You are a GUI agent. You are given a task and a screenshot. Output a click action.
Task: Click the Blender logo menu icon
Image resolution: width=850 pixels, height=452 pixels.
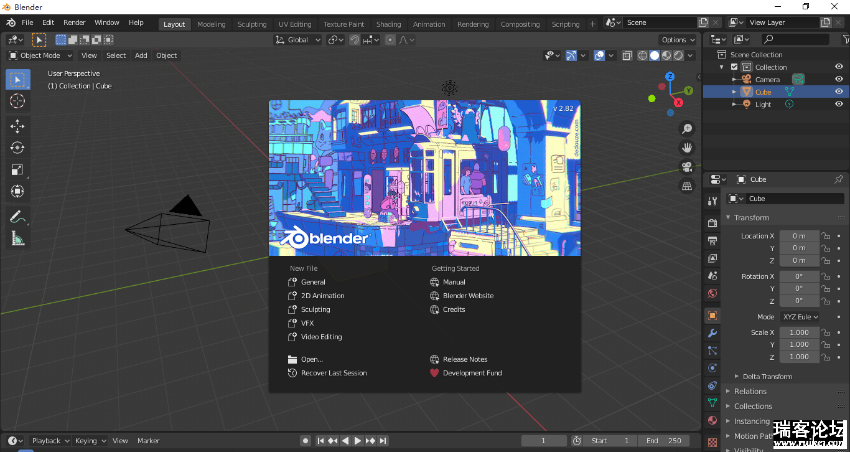11,22
